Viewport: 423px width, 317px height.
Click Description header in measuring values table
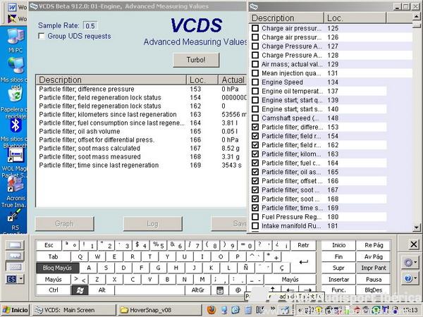111,80
